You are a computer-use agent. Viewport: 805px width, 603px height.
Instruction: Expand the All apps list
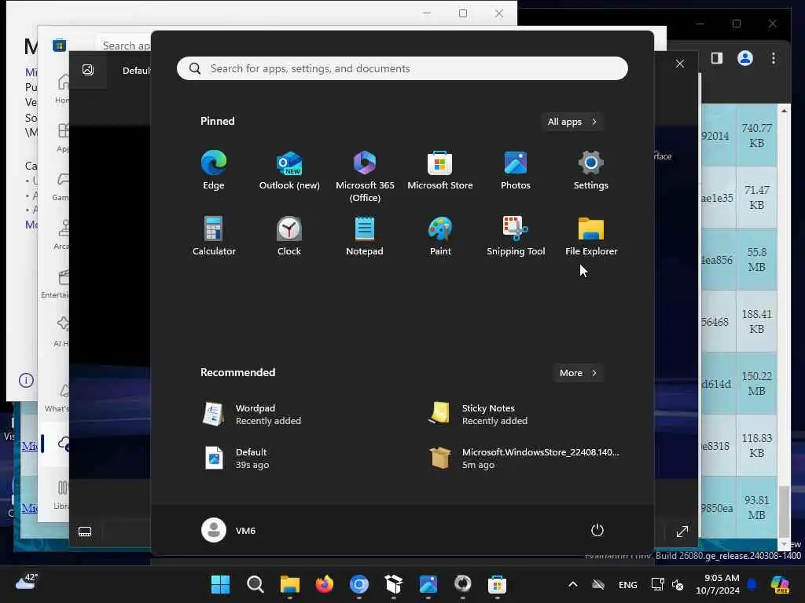click(572, 122)
